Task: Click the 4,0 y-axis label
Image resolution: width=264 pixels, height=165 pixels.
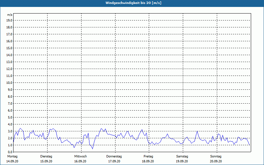Action: click(10, 124)
